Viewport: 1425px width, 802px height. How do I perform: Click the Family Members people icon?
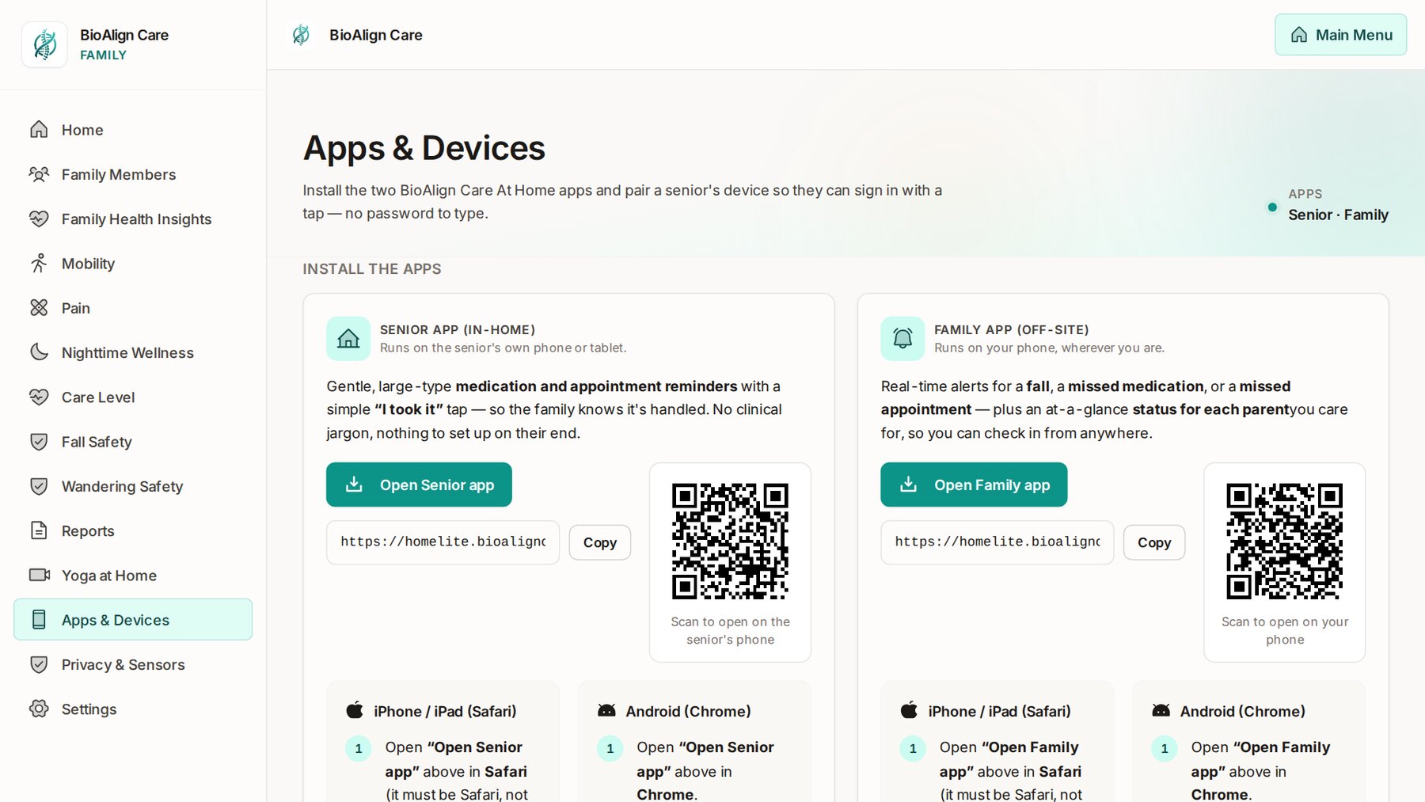39,174
